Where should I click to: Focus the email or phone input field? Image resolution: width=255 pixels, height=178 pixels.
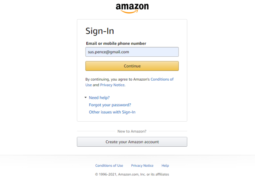click(x=132, y=52)
